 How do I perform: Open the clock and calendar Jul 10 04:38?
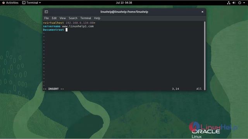point(124,3)
